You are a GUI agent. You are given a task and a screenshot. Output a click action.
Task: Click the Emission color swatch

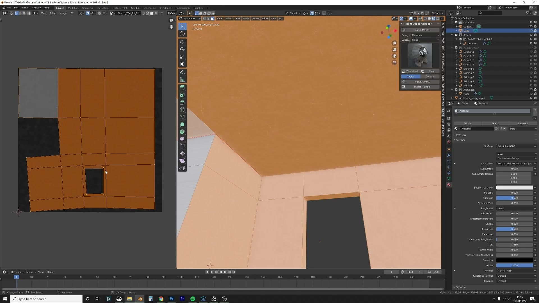(514, 260)
